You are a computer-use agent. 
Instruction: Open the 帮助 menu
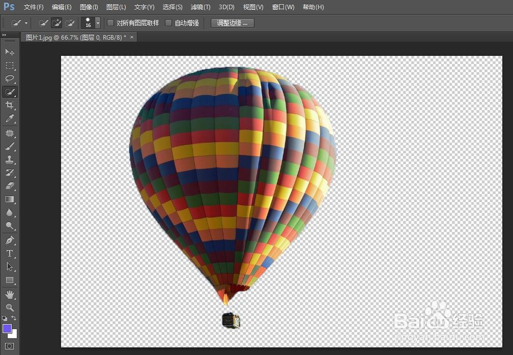point(313,7)
